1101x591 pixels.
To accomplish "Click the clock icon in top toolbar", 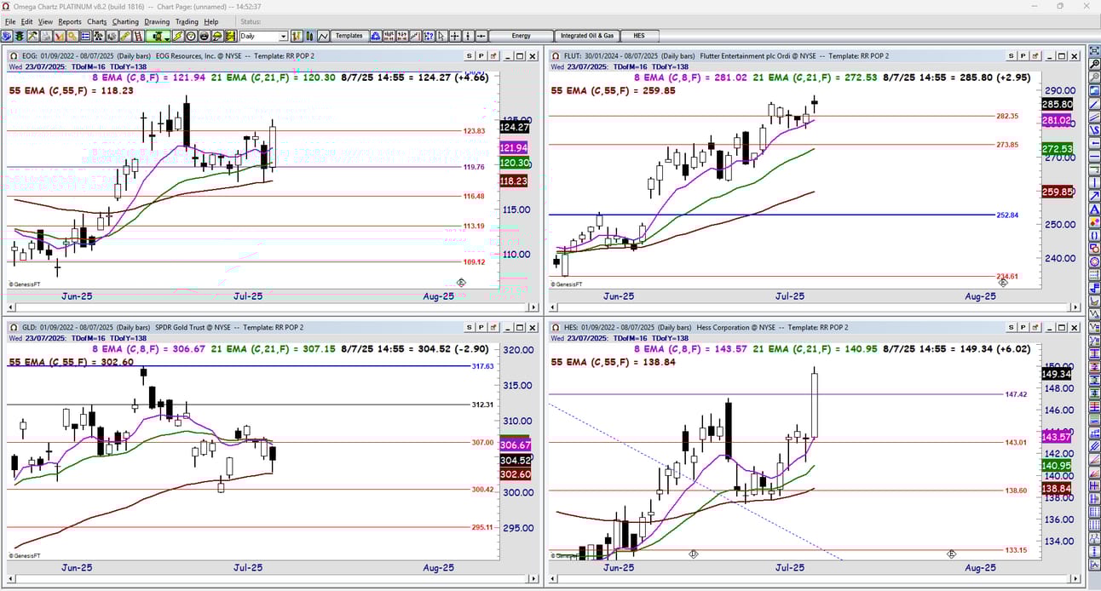I will point(191,36).
